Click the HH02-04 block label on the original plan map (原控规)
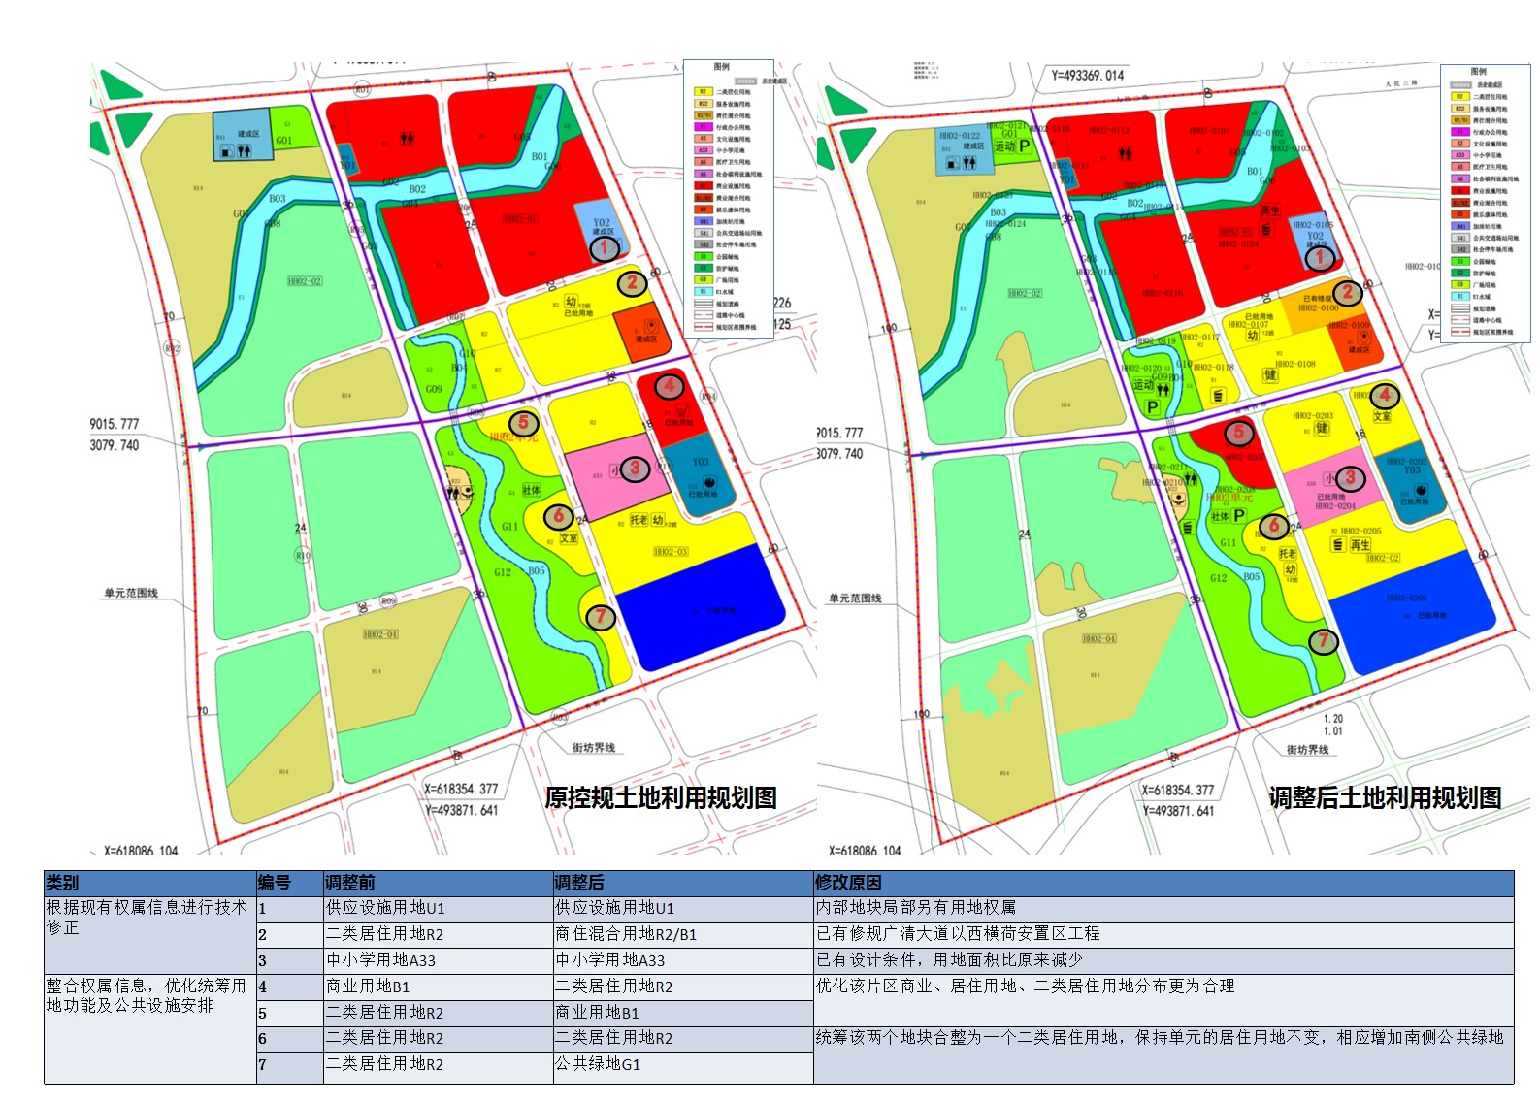 [x=379, y=634]
